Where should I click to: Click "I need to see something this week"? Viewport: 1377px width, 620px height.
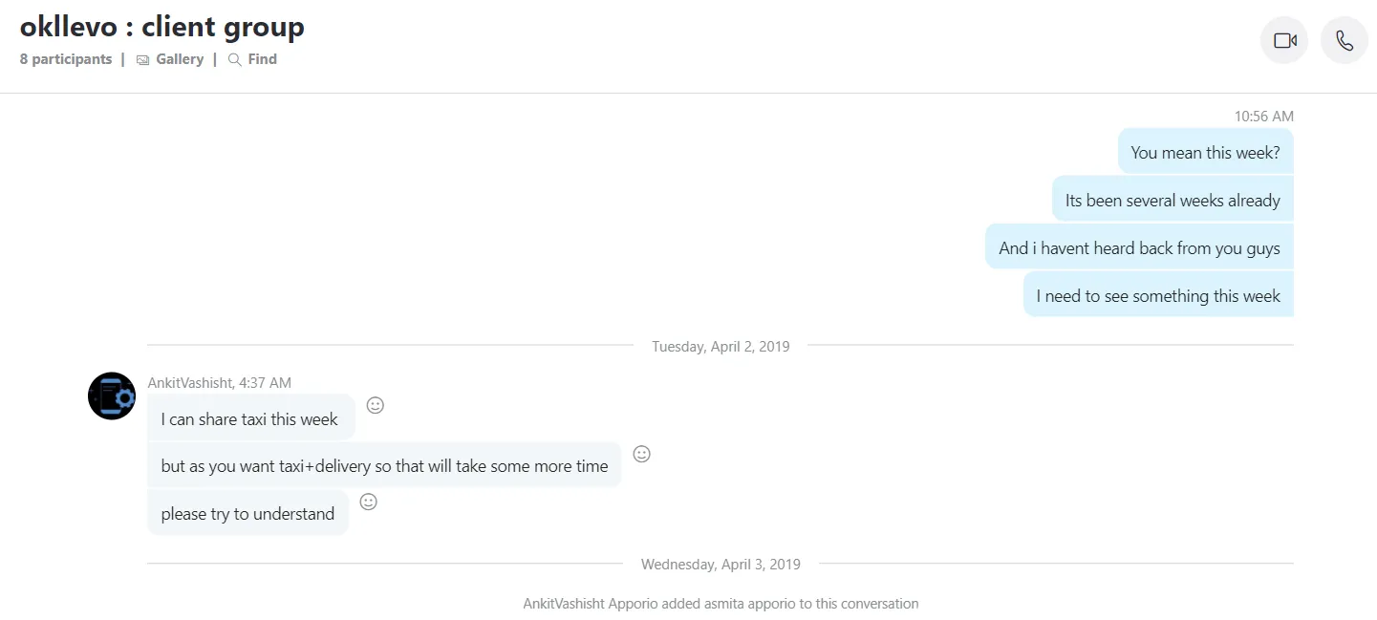[1158, 296]
